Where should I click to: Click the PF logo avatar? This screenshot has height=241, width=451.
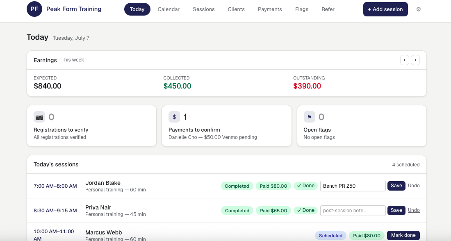(x=34, y=9)
